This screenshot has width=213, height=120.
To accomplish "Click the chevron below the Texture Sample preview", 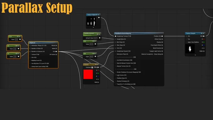I will (195, 55).
